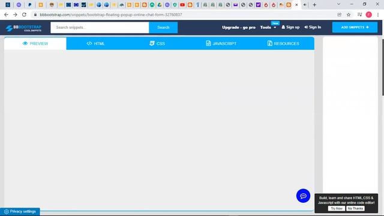Open the Chrome profile avatar
The image size is (384, 216).
click(369, 14)
